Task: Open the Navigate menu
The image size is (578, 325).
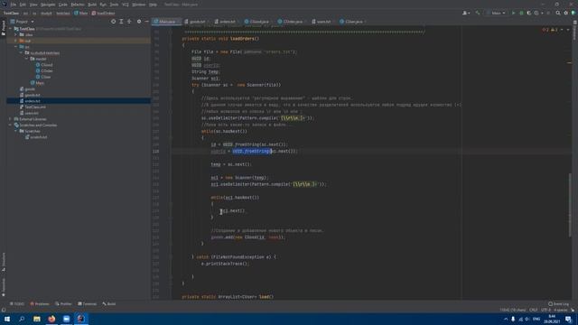Action: [x=48, y=5]
